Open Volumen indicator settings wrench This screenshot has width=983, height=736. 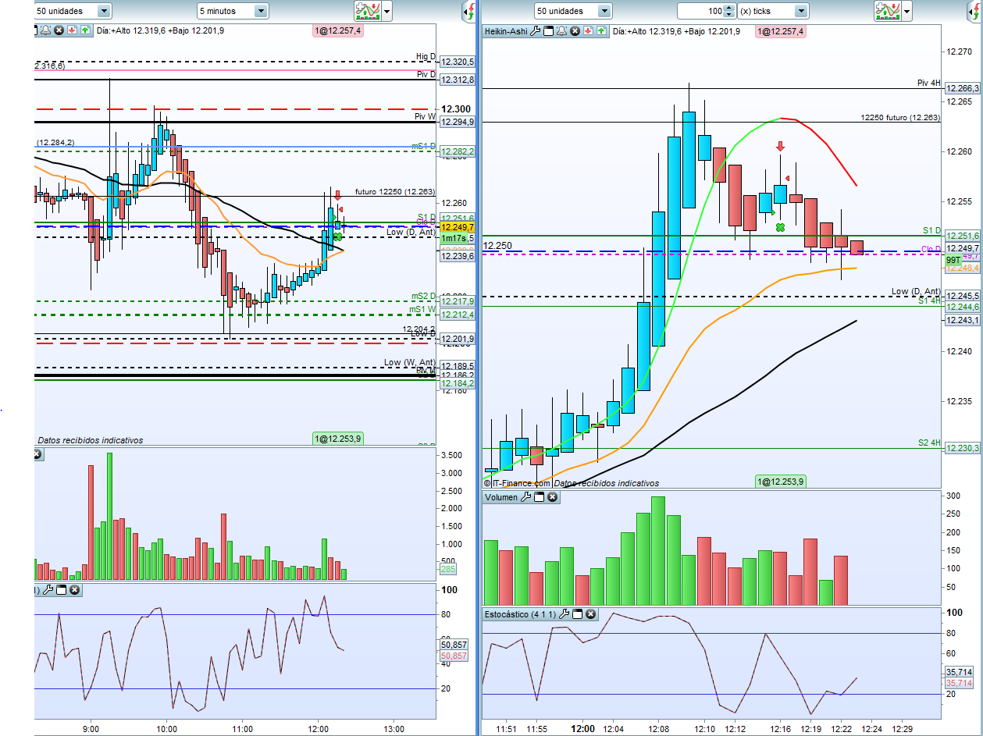pos(525,497)
